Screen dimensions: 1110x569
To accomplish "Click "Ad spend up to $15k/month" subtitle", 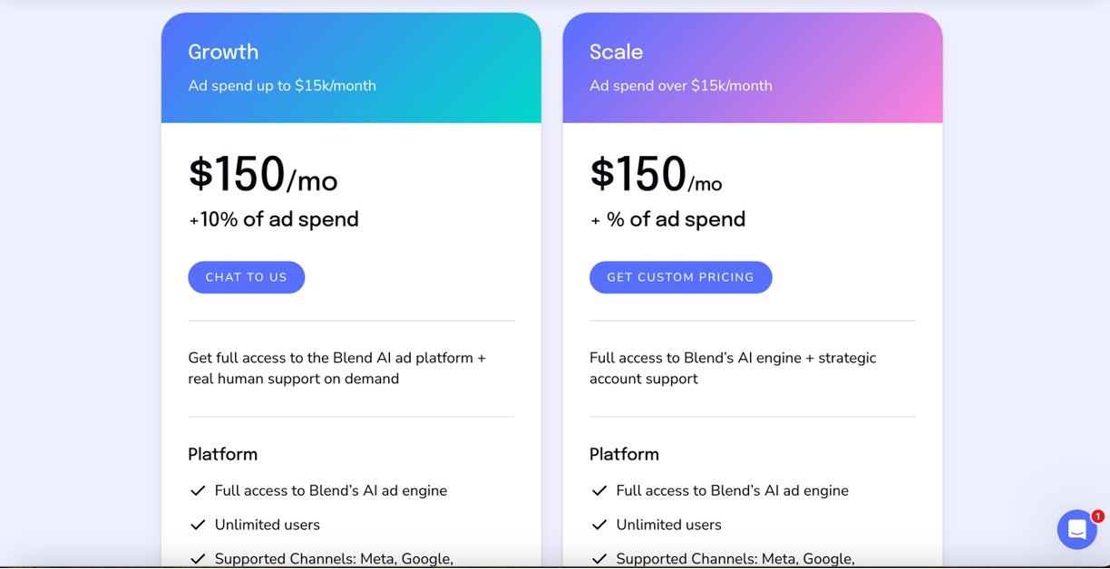I will pos(282,86).
